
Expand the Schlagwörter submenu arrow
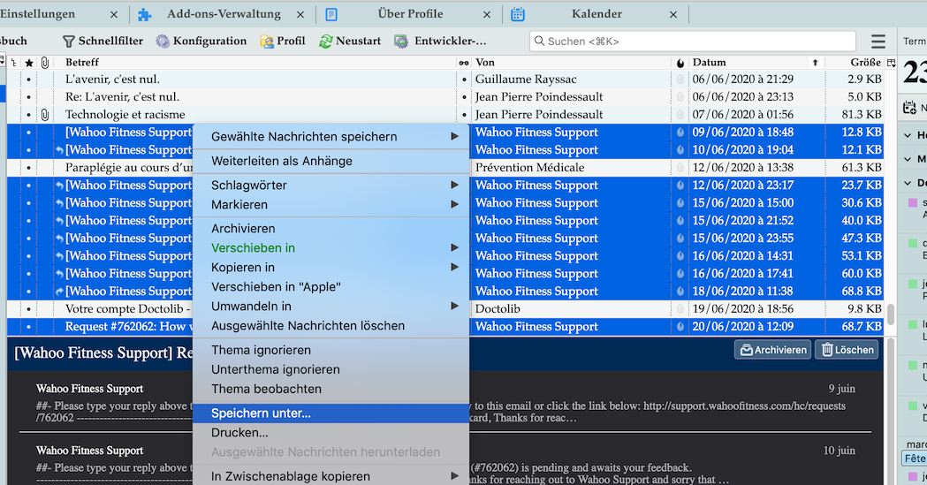(454, 185)
